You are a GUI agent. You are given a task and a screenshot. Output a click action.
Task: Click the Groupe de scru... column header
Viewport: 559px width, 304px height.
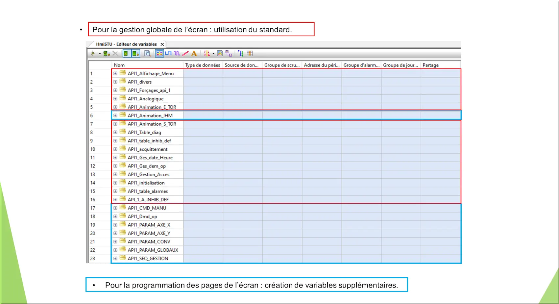pos(282,65)
